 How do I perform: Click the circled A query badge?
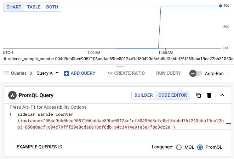(x=13, y=95)
